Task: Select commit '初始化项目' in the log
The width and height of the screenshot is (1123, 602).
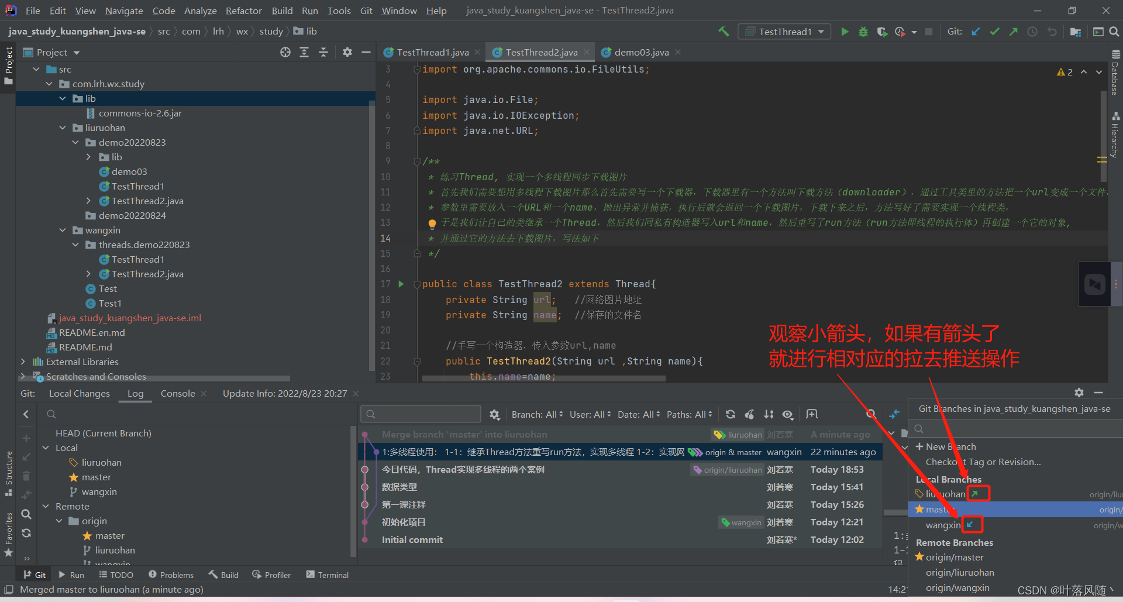Action: pyautogui.click(x=620, y=522)
